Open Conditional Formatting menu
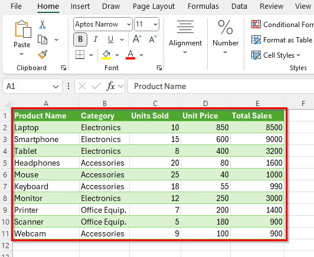Image resolution: width=314 pixels, height=257 pixels. [x=283, y=24]
